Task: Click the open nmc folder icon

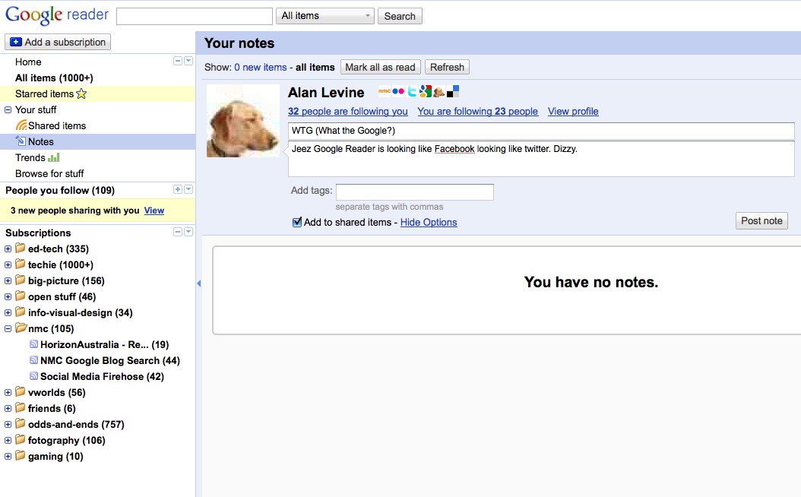Action: point(21,328)
